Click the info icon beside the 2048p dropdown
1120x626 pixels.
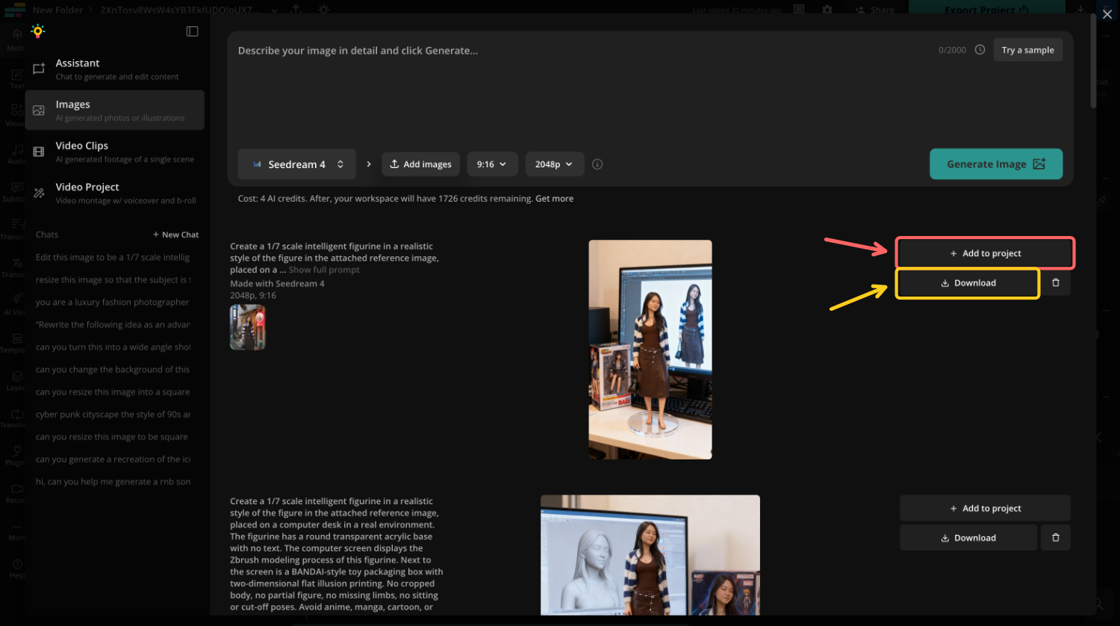597,164
